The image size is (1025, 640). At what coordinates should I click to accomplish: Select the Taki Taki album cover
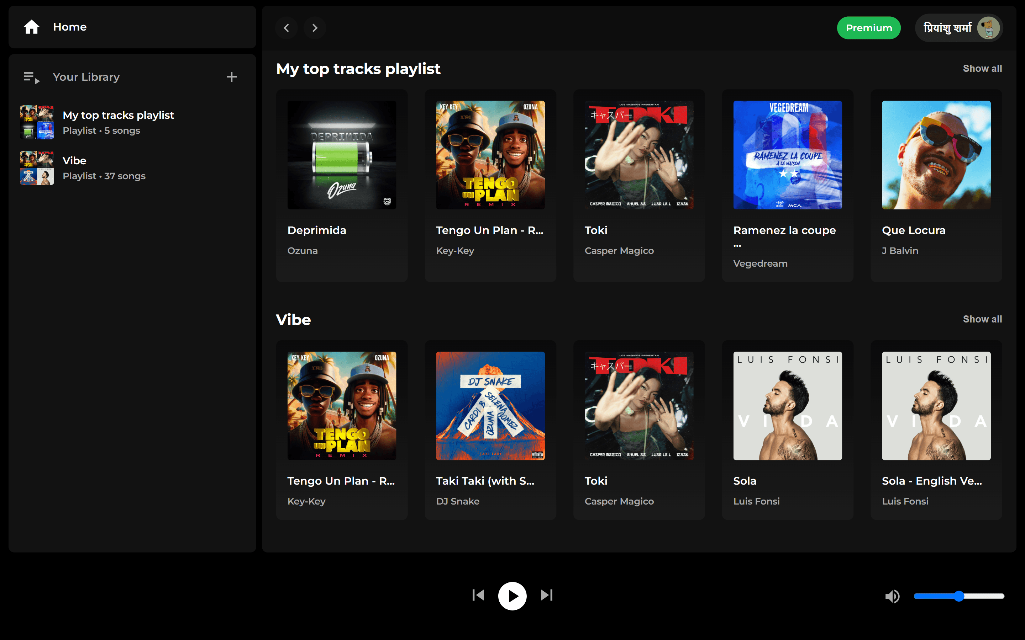490,406
